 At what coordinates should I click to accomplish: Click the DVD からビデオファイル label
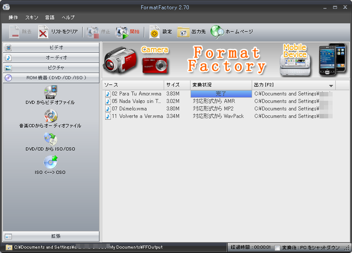coord(50,103)
